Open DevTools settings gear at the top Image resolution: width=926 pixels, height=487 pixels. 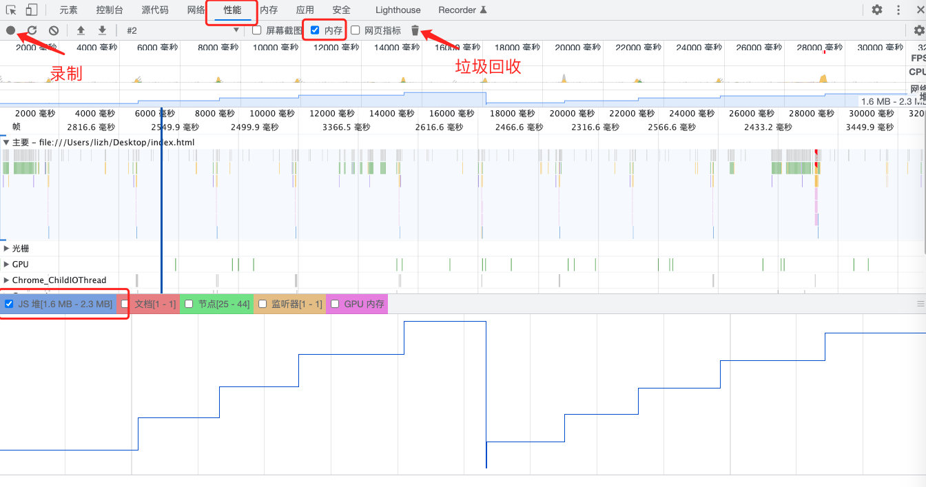click(876, 10)
